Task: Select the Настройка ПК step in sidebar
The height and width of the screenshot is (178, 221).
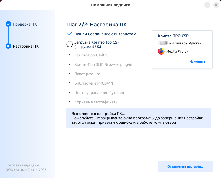Action: click(26, 46)
